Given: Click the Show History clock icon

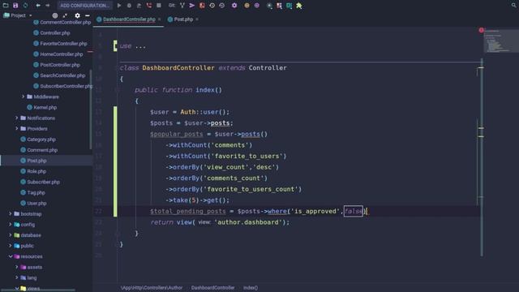Looking at the screenshot, I should [x=212, y=6].
